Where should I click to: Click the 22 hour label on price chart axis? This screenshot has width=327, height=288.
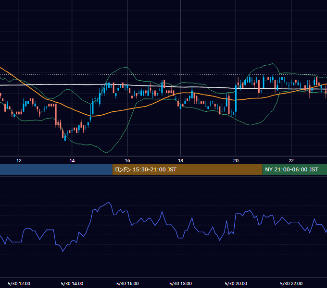[291, 161]
